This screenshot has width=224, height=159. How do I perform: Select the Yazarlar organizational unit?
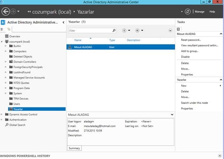(37, 109)
